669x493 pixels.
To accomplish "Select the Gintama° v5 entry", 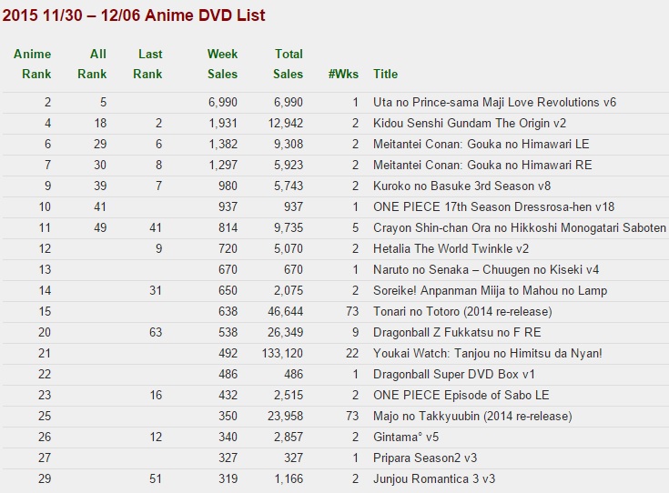I will (x=406, y=437).
